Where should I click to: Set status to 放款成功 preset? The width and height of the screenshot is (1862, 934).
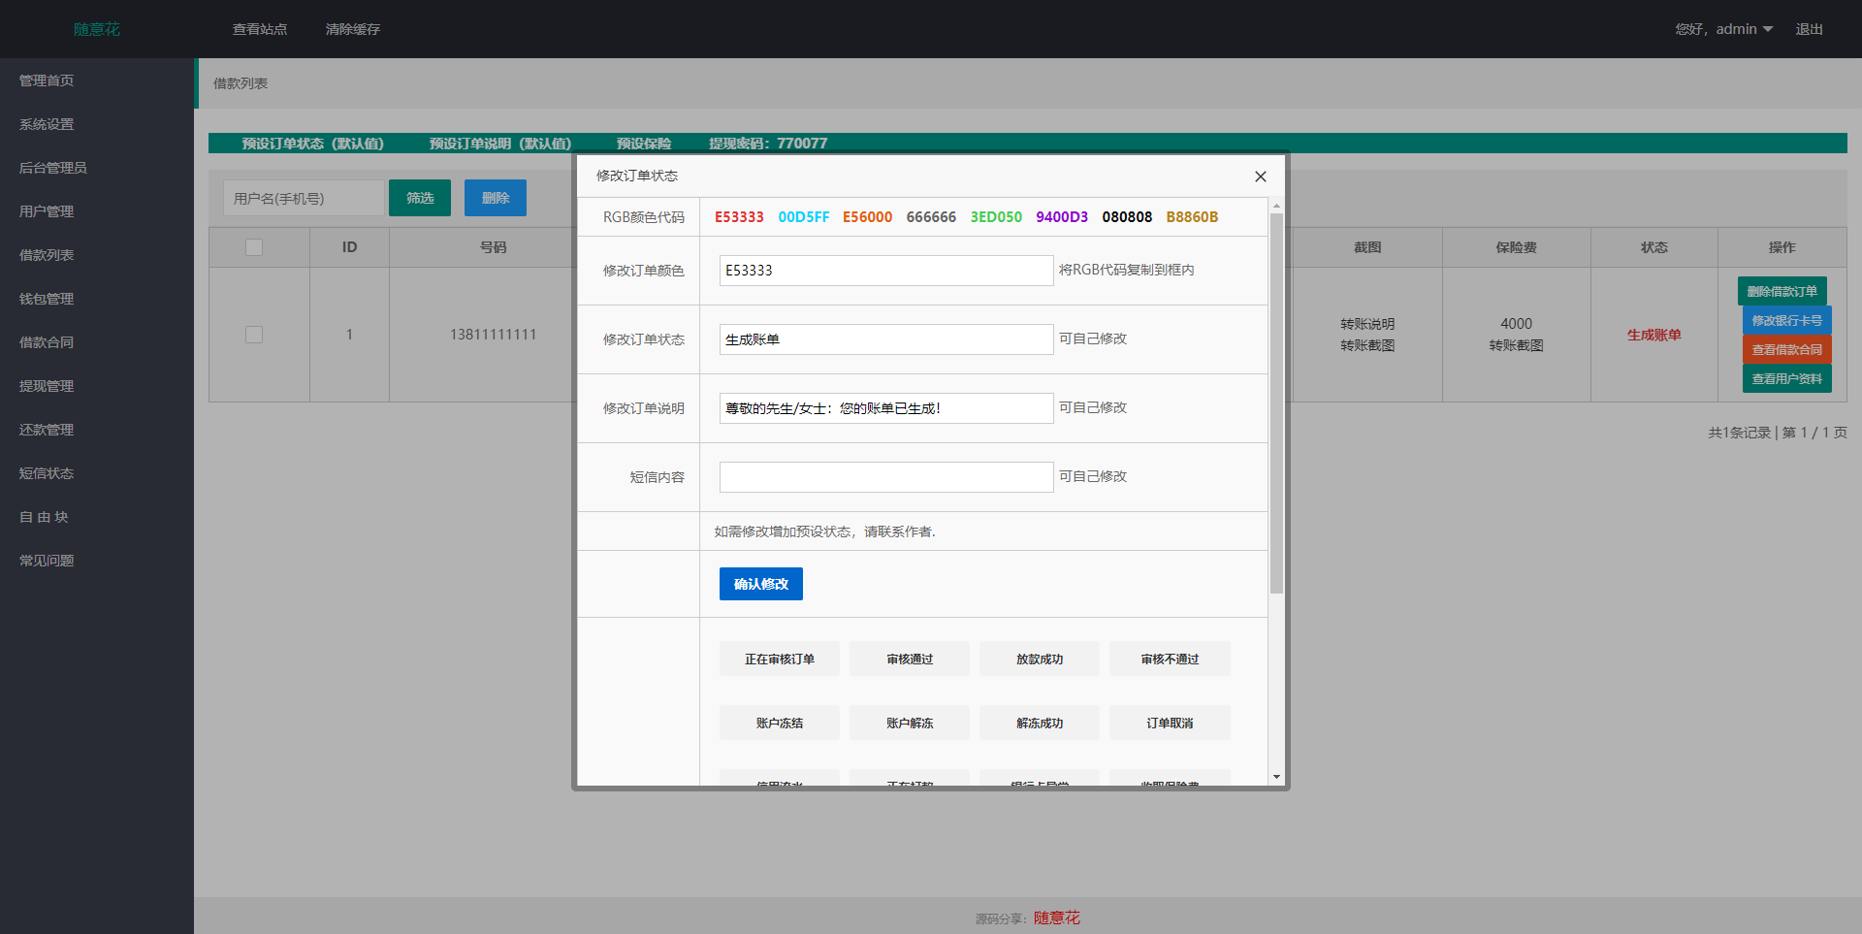tap(1039, 660)
